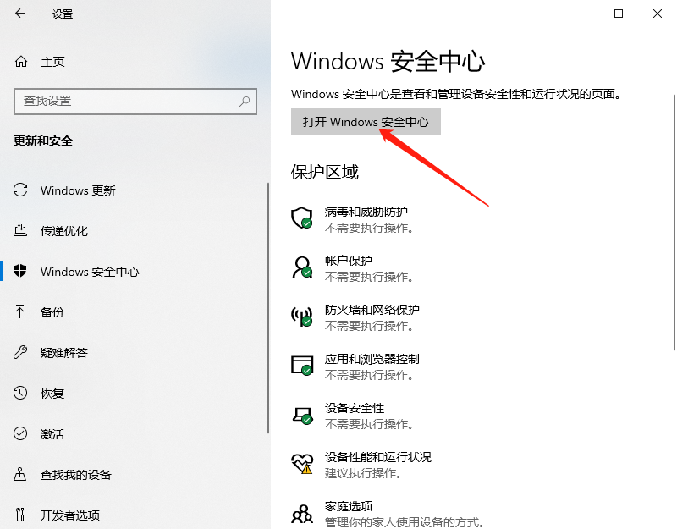Select 传递优化 in the sidebar
This screenshot has width=677, height=529.
point(64,231)
